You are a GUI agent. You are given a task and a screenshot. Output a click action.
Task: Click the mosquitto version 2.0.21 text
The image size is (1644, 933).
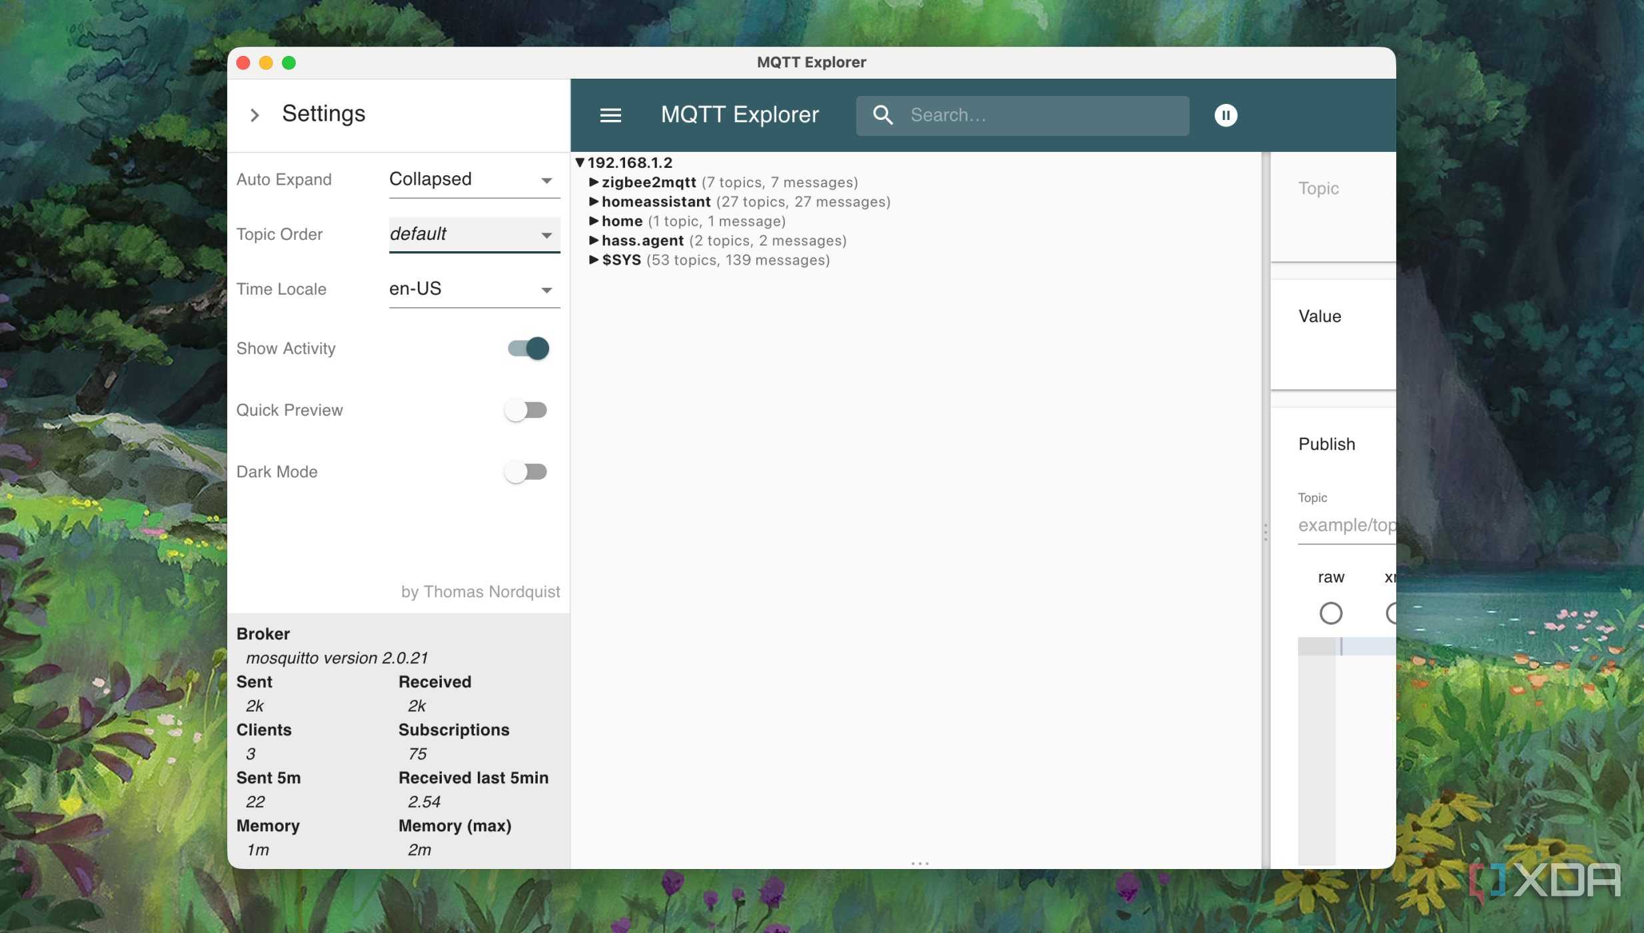[337, 658]
